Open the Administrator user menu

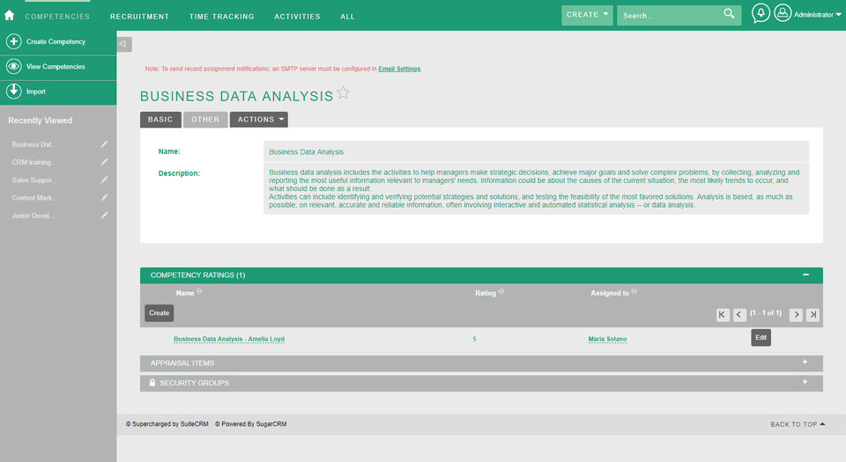808,15
